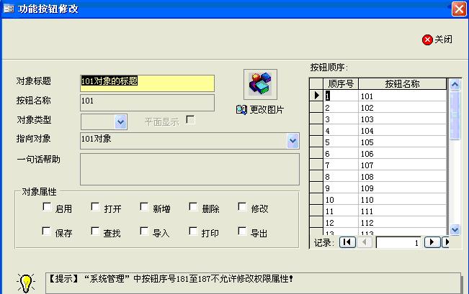Image resolution: width=469 pixels, height=294 pixels.
Task: Click the 更改图片 change picture button
Action: point(260,109)
